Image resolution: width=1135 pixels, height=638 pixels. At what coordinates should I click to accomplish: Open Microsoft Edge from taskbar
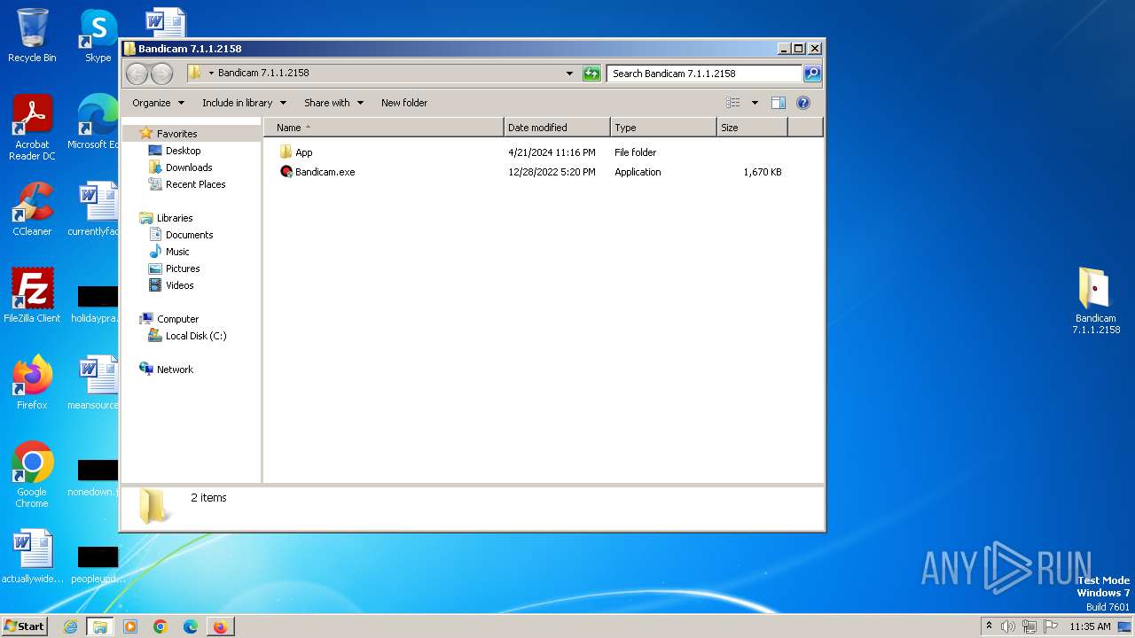(x=191, y=626)
